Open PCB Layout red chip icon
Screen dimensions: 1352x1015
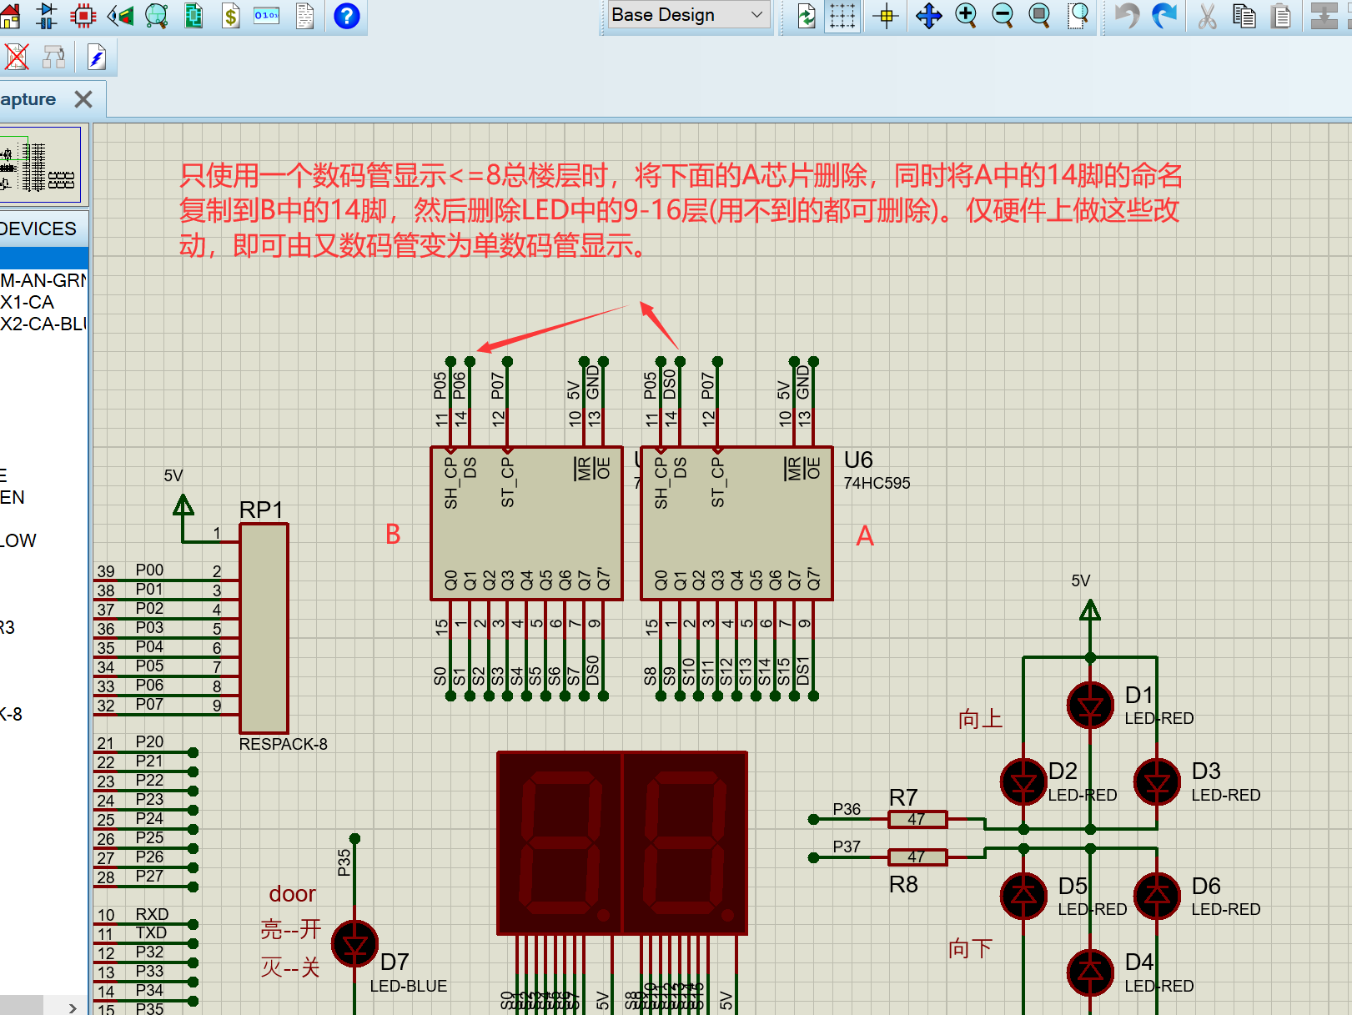[x=83, y=15]
